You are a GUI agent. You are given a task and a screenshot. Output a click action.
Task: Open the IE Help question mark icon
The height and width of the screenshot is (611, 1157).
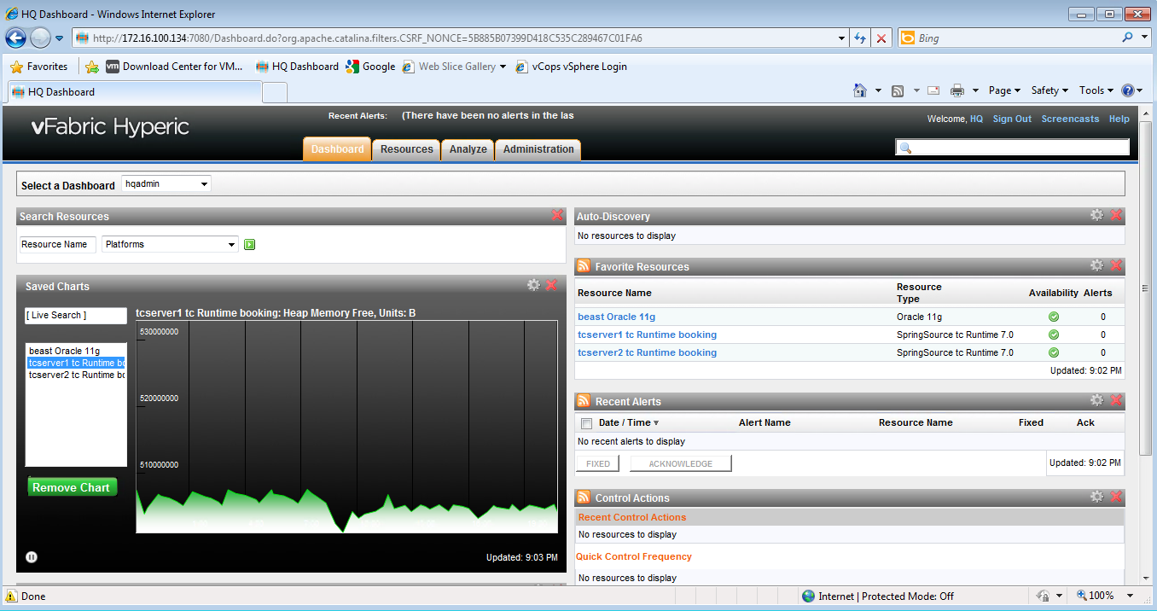tap(1128, 90)
